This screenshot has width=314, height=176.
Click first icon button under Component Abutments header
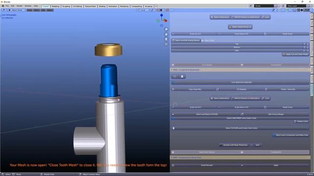(x=175, y=76)
